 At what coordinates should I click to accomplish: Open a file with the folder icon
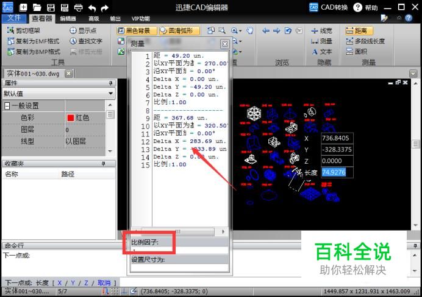37,7
